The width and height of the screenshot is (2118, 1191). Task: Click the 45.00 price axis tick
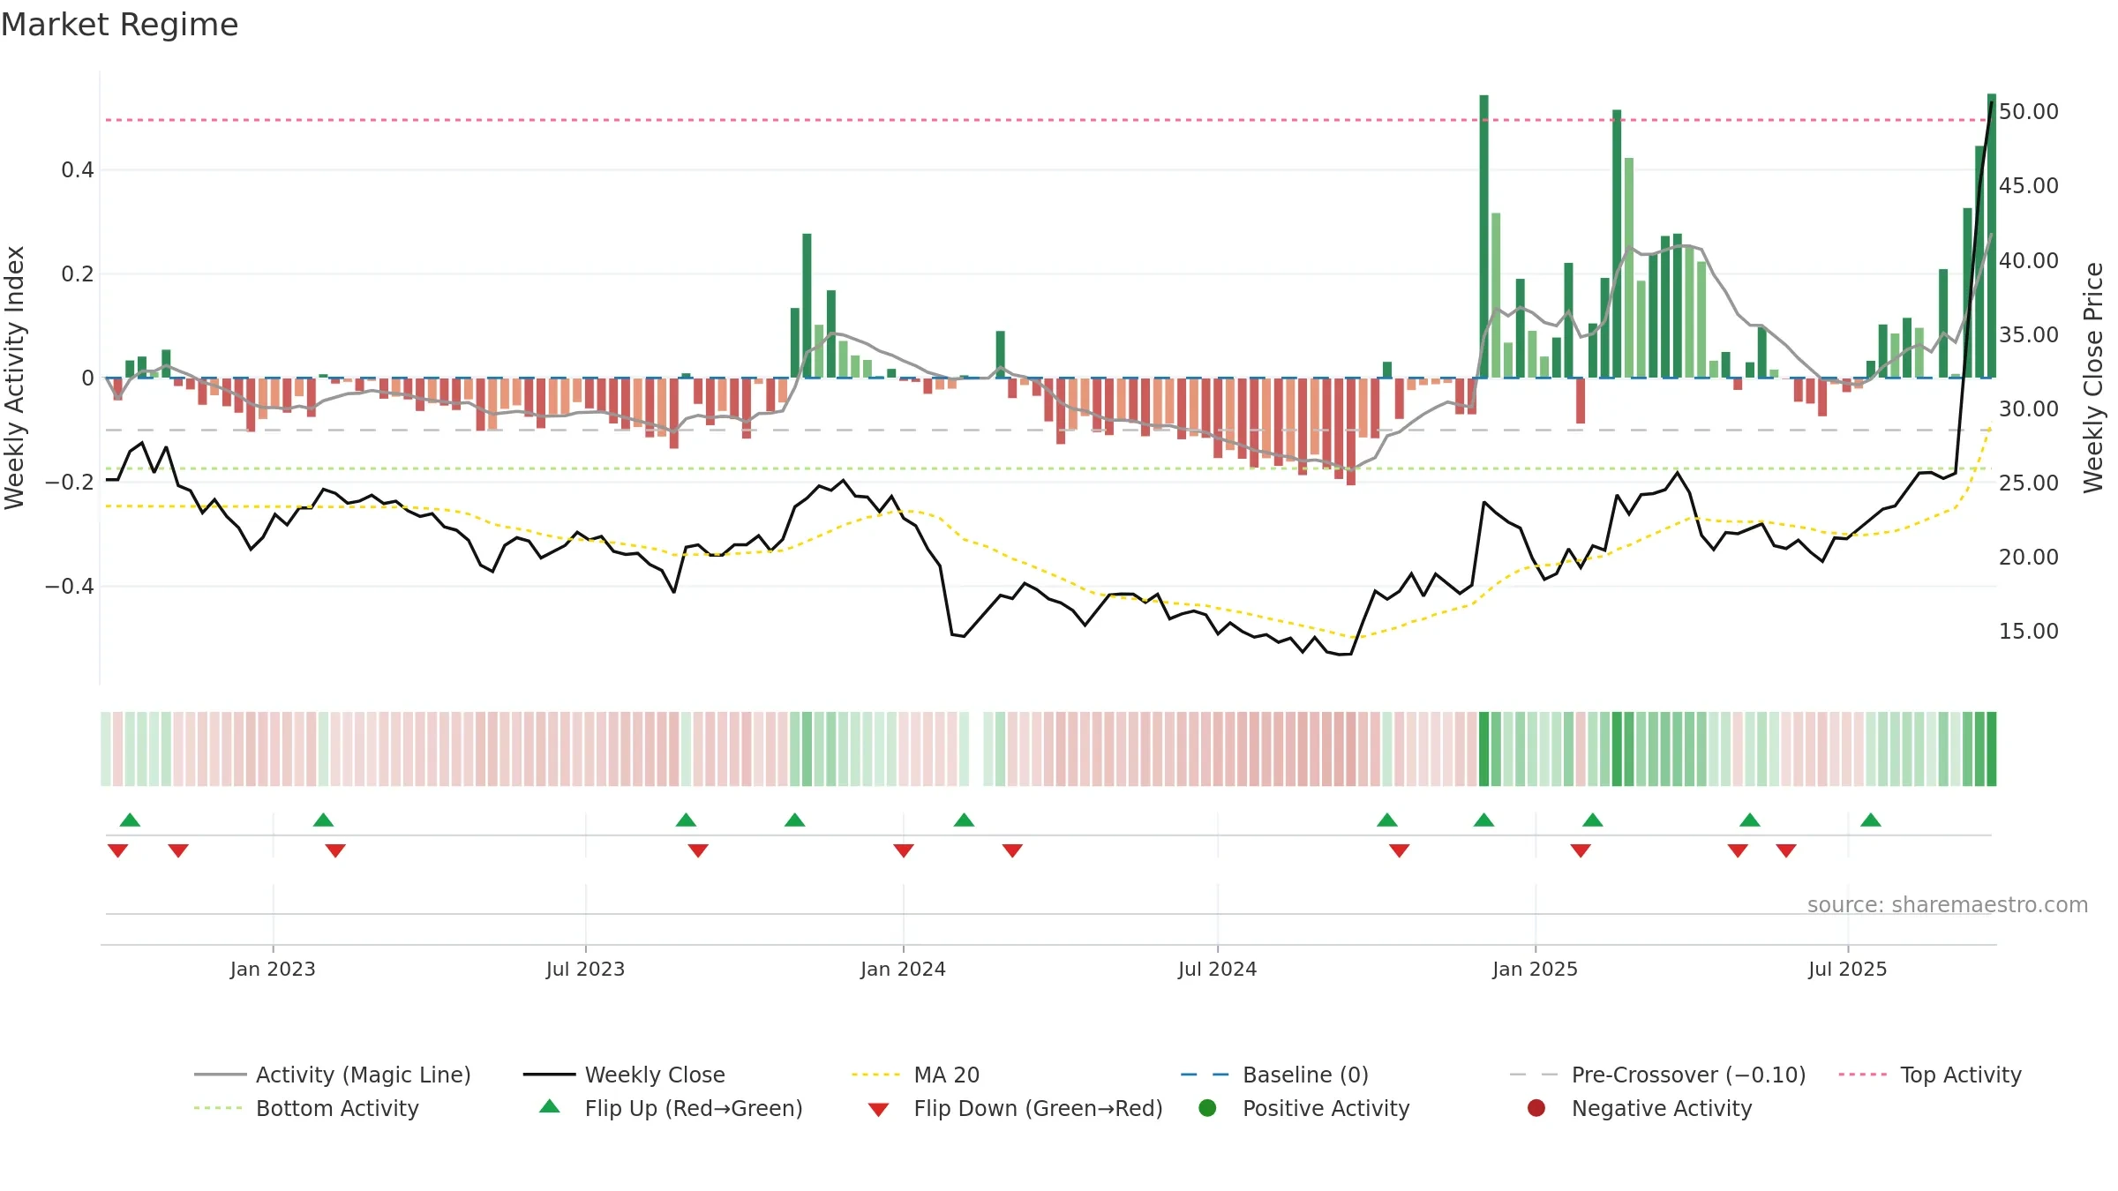[x=2029, y=185]
